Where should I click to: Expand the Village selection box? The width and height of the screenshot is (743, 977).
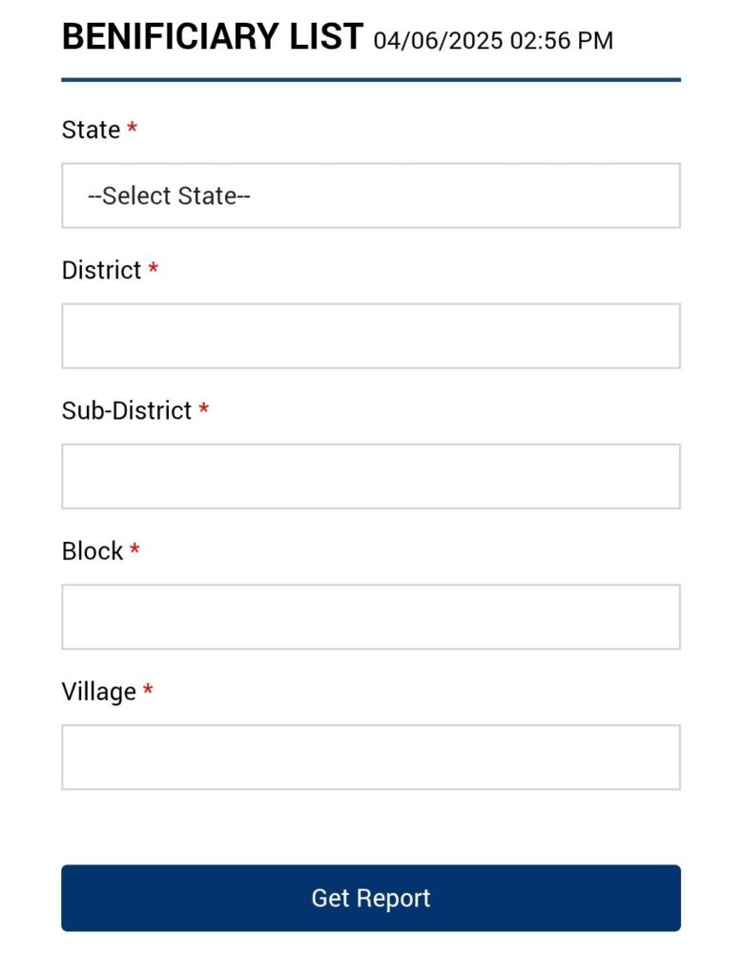point(371,757)
